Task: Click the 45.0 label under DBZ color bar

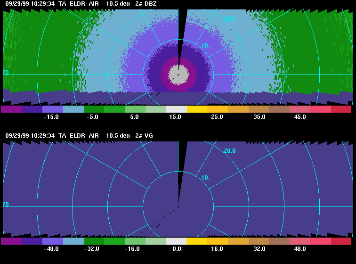Action: [x=300, y=117]
